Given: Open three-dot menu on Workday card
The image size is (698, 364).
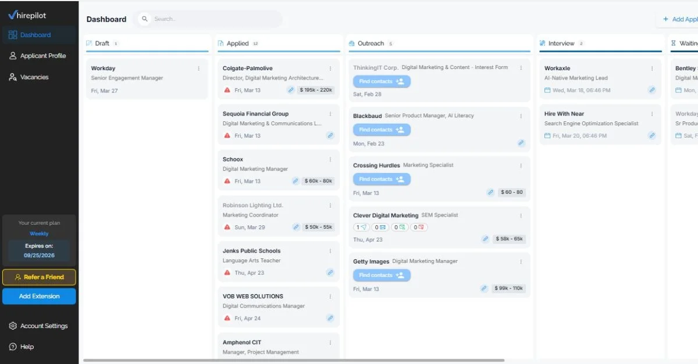Looking at the screenshot, I should point(198,69).
